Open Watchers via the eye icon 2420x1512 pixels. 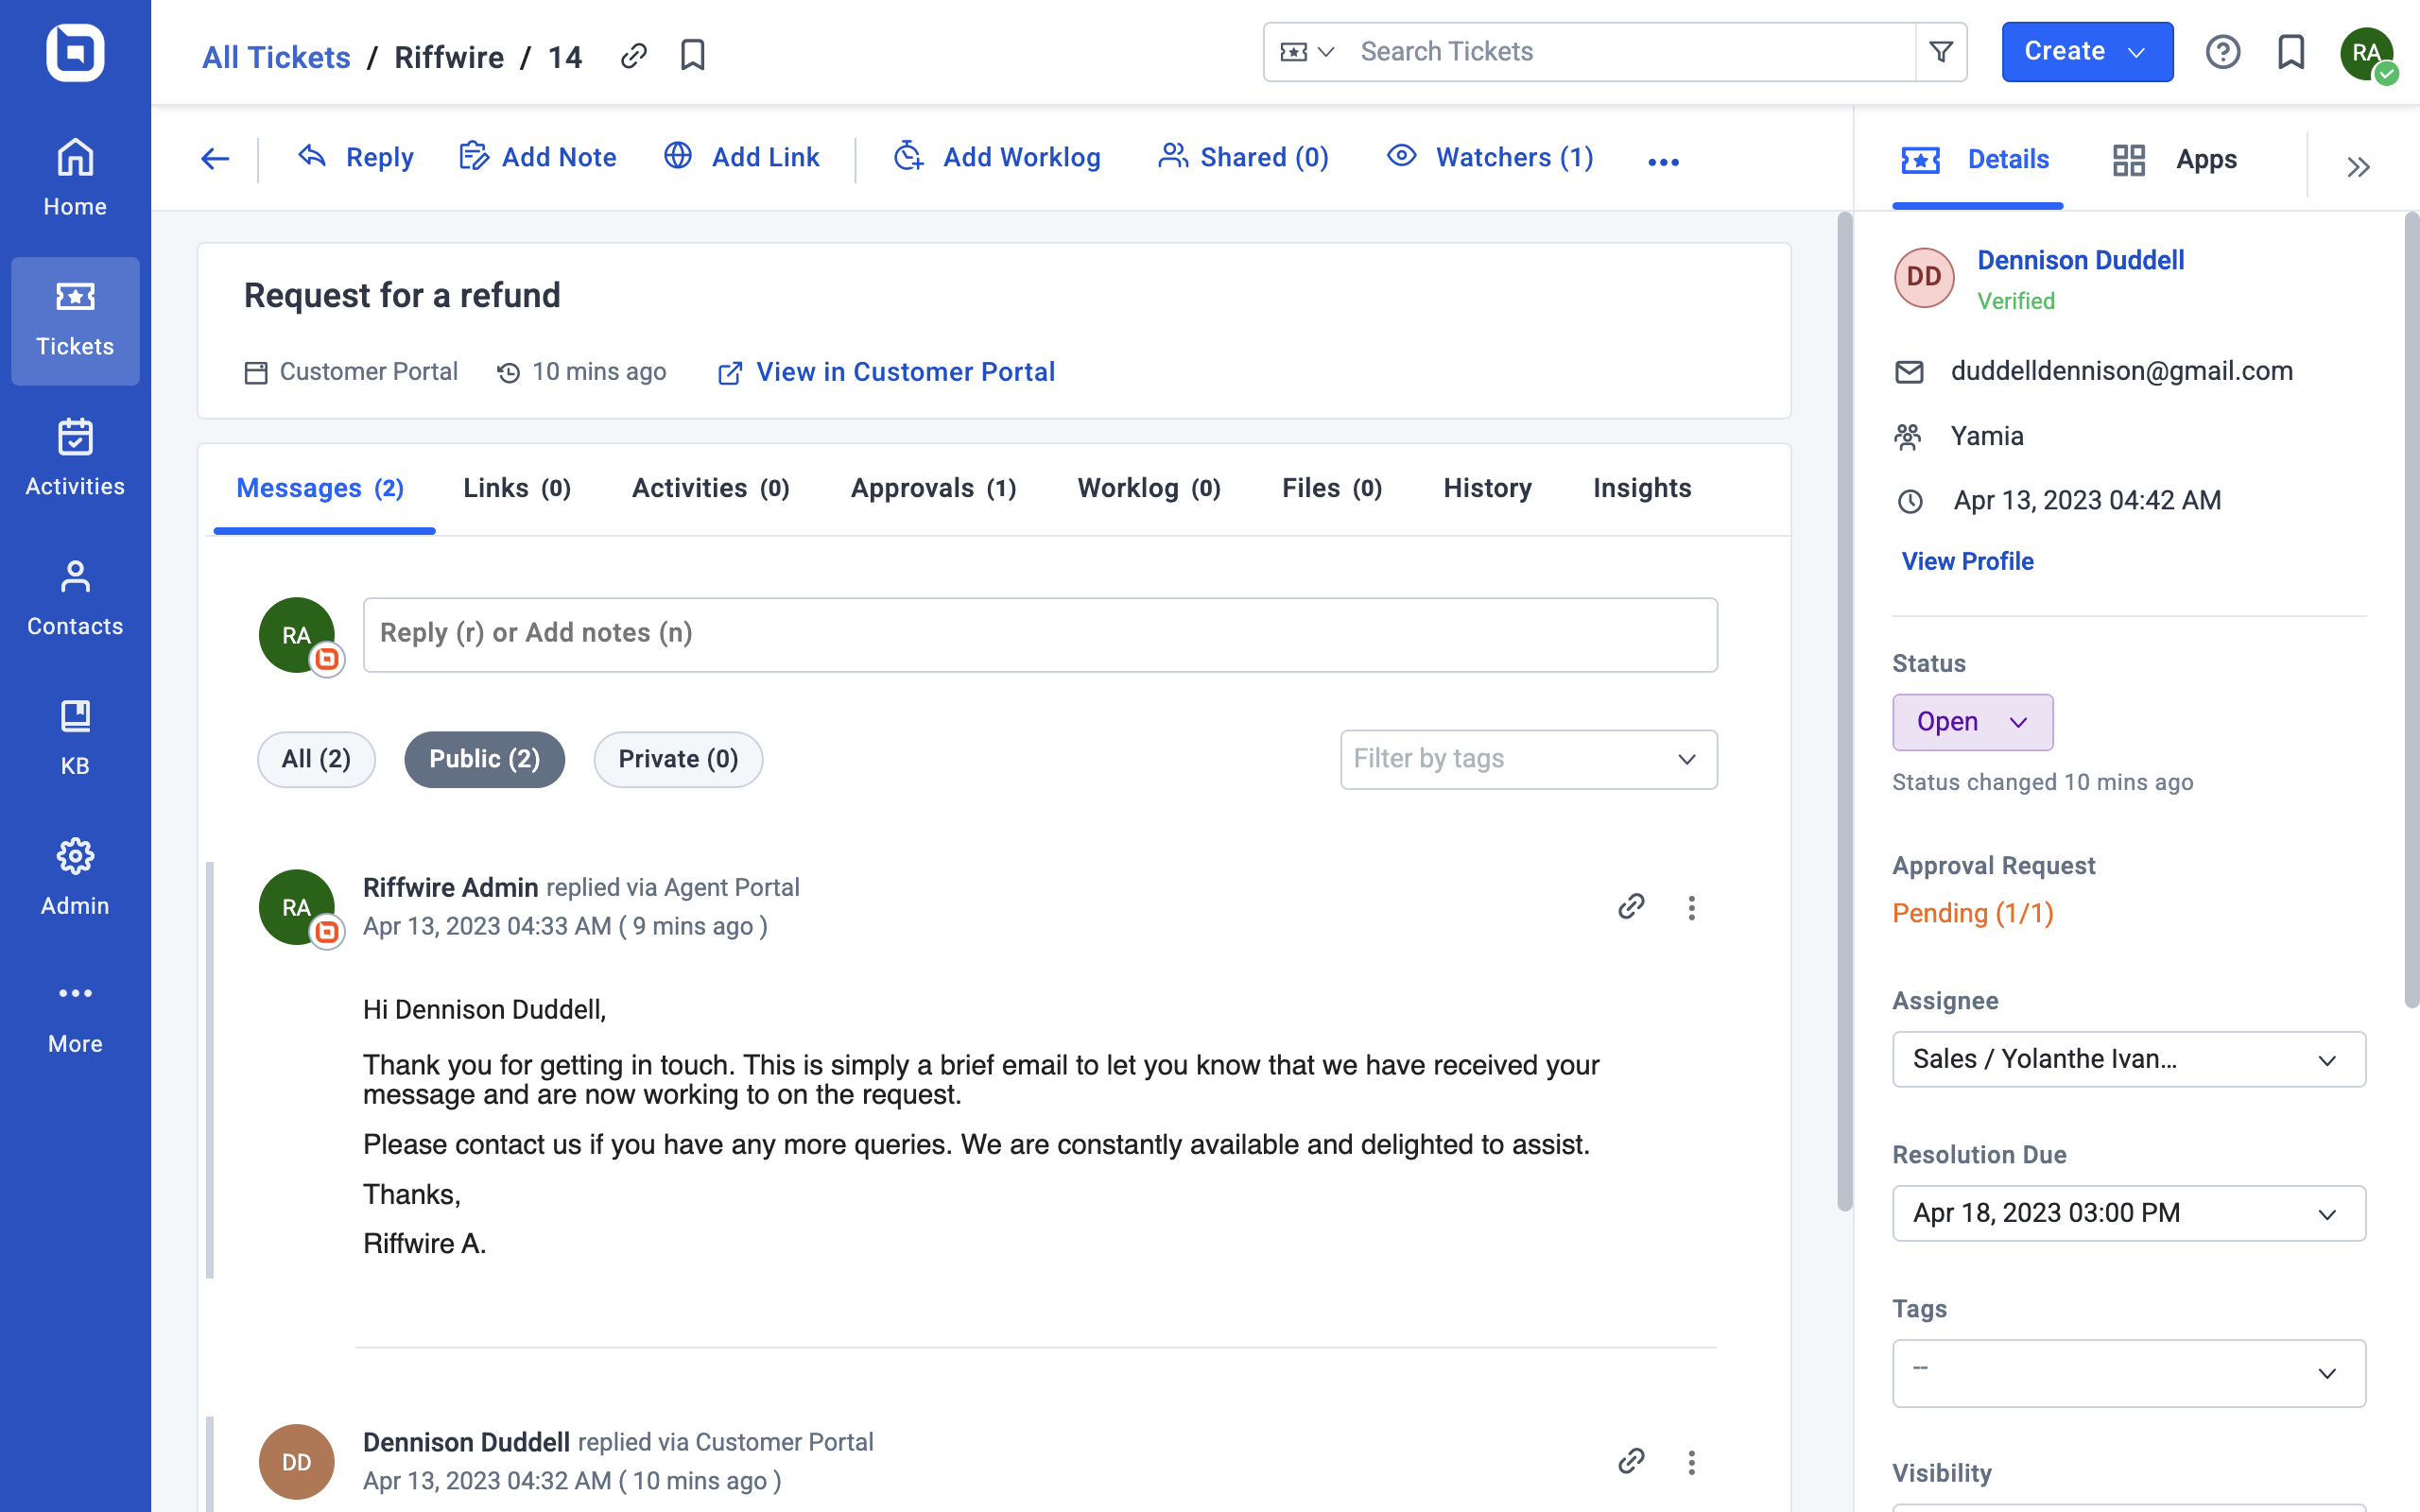1401,156
